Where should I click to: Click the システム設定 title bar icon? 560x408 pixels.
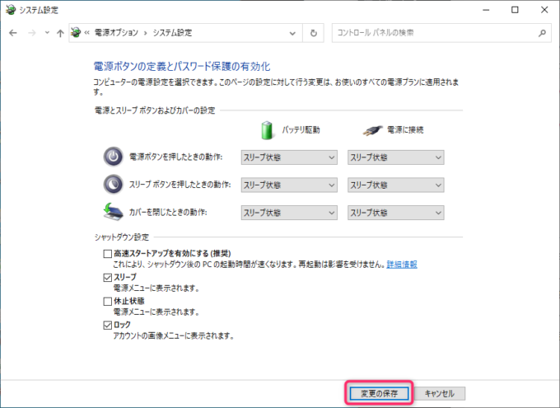pos(11,10)
